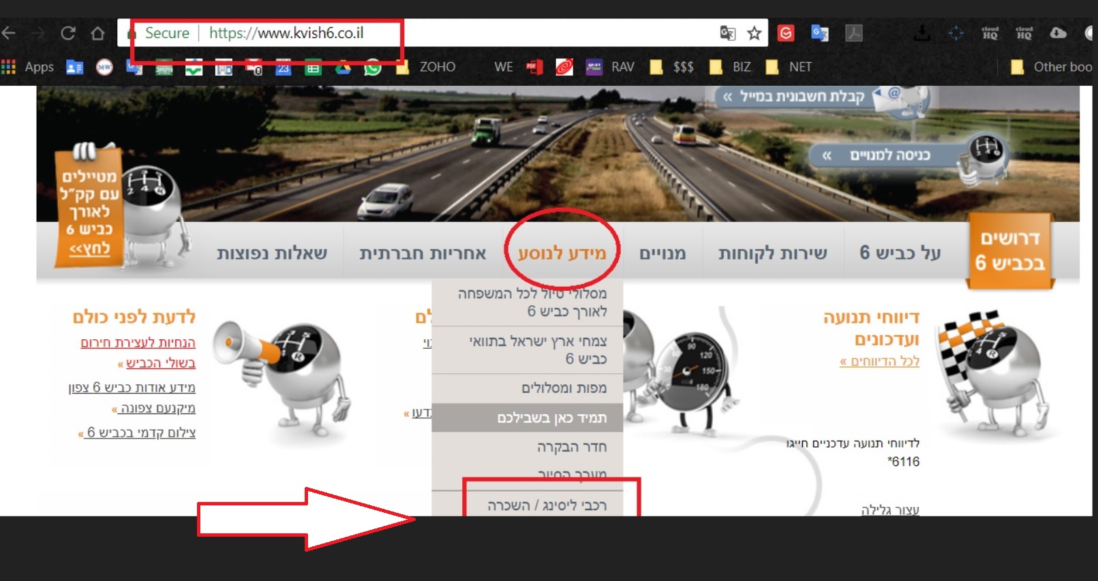The width and height of the screenshot is (1098, 581).
Task: Click the cloud download extension icon
Action: (x=1058, y=33)
